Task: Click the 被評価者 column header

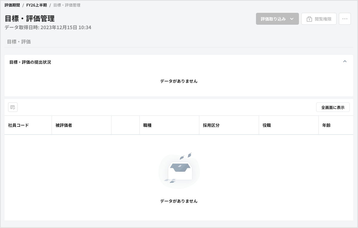Action: [64, 125]
